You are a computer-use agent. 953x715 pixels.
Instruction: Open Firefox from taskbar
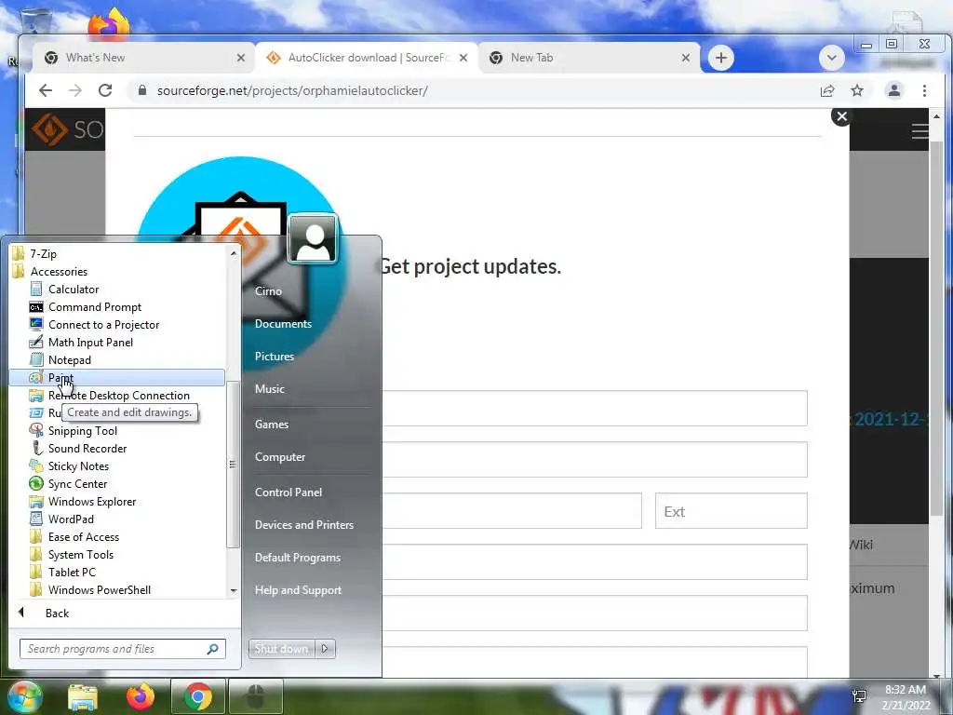coord(141,696)
